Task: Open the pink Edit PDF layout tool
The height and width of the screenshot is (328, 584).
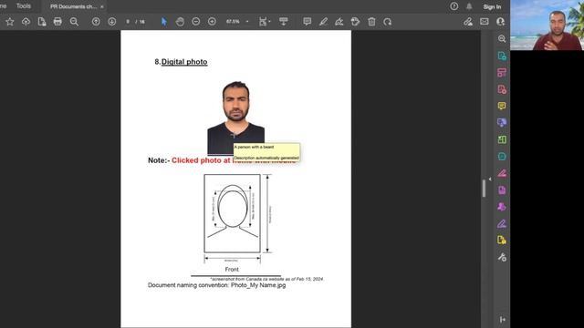Action: [x=502, y=73]
